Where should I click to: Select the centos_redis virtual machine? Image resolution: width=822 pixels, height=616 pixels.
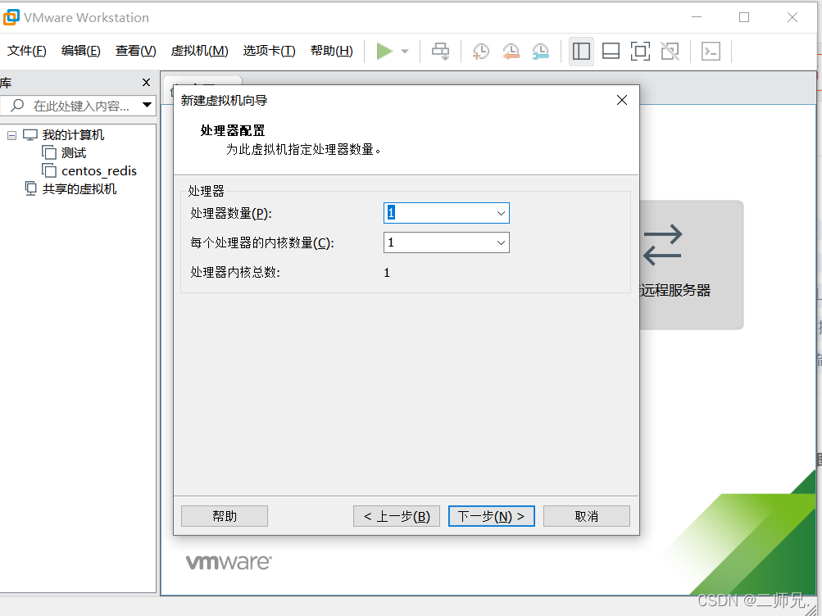(98, 170)
